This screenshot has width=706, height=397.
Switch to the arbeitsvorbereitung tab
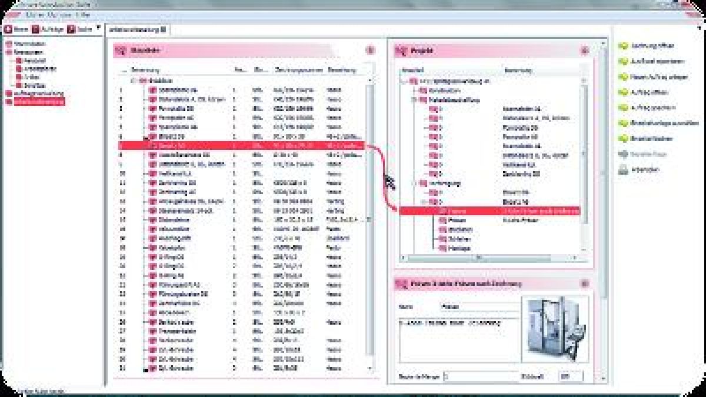coord(134,29)
